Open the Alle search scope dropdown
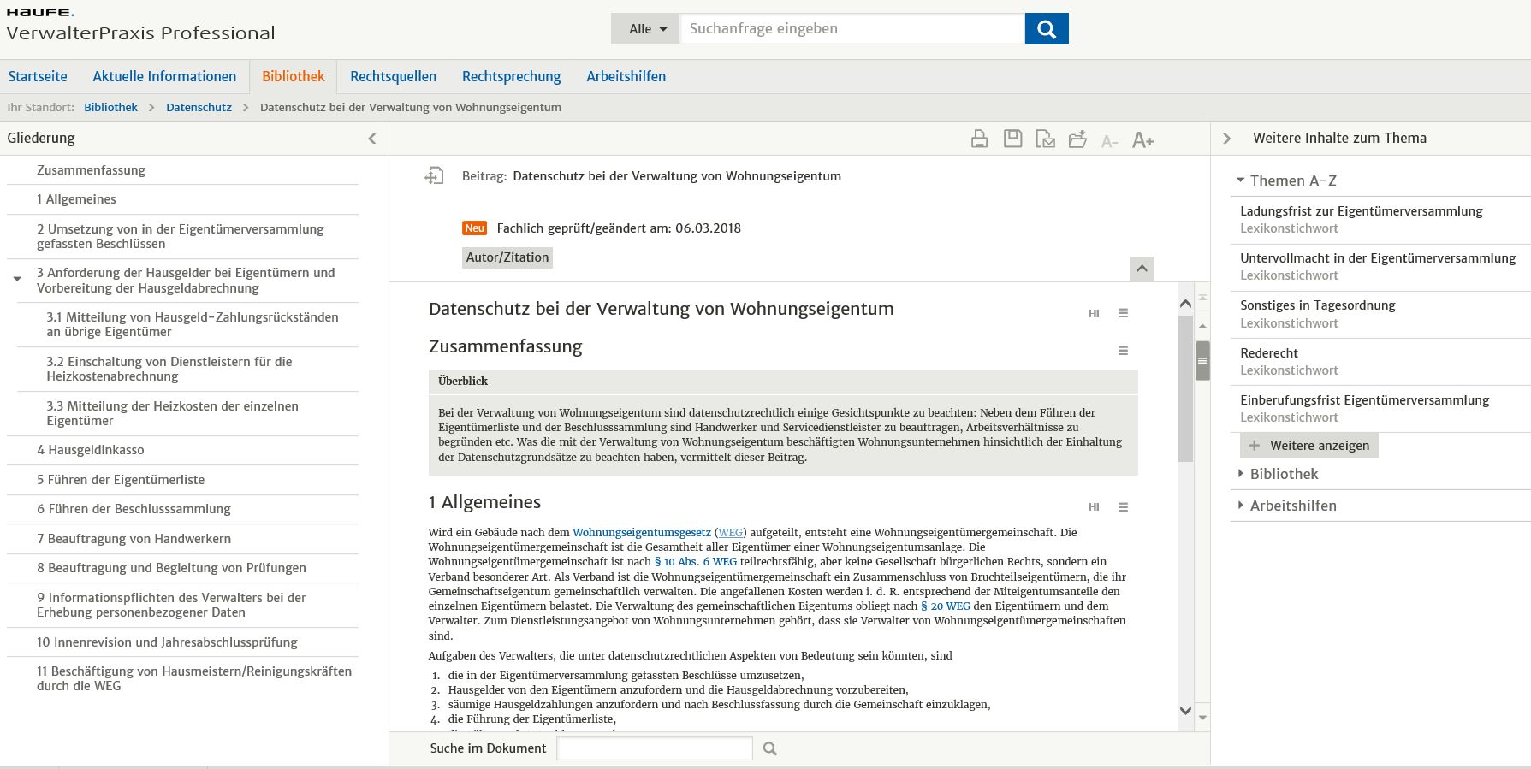The width and height of the screenshot is (1531, 769). [x=645, y=29]
